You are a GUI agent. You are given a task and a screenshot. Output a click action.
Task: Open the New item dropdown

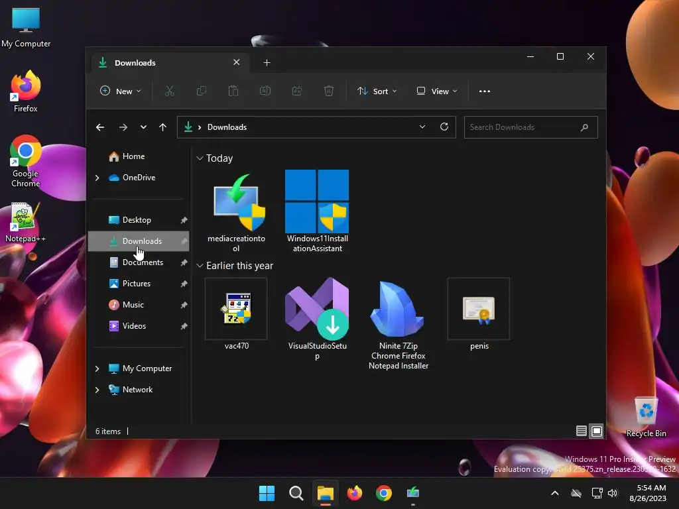(121, 91)
